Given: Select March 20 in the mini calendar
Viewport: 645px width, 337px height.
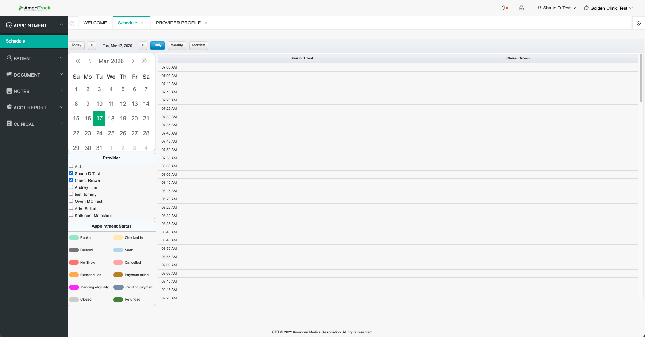Looking at the screenshot, I should [x=134, y=119].
